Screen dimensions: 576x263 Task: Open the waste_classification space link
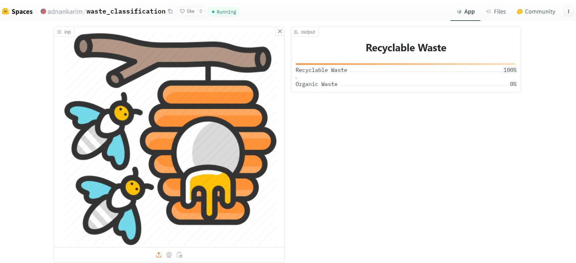click(126, 11)
